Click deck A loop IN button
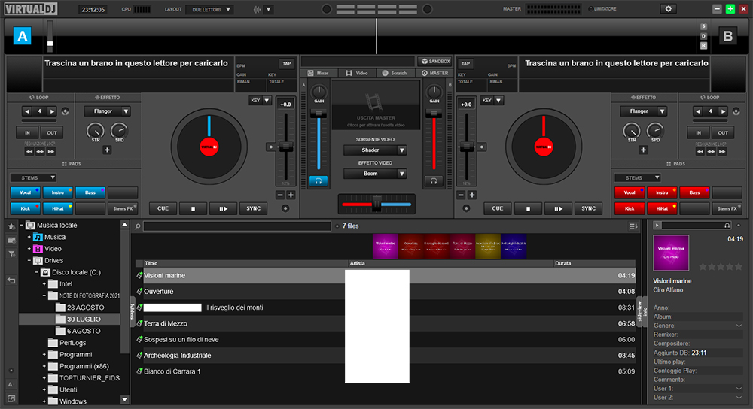The height and width of the screenshot is (409, 753). (27, 133)
